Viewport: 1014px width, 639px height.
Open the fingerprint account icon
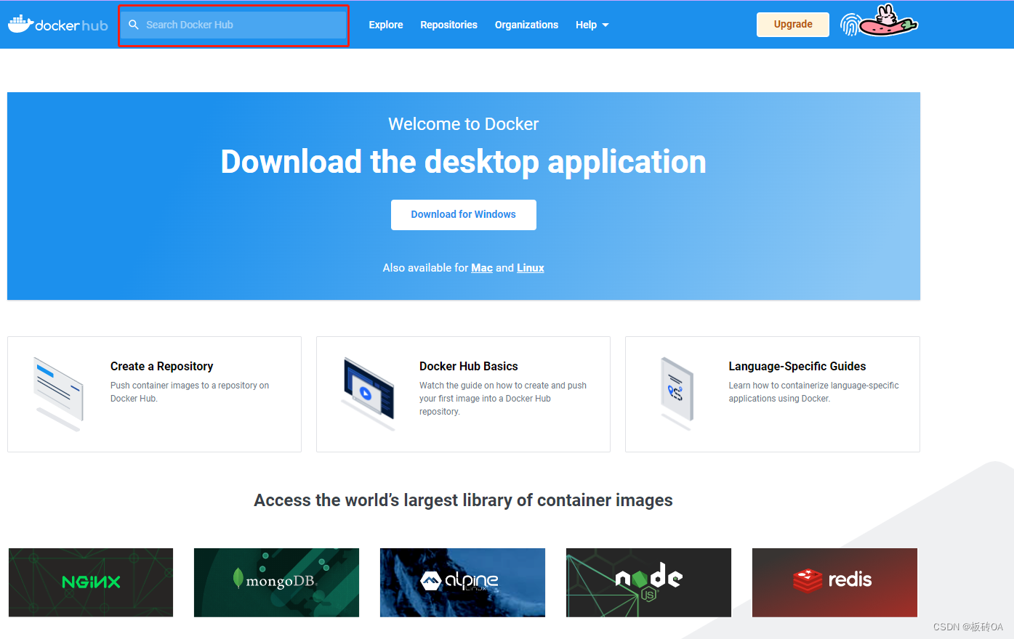tap(850, 25)
